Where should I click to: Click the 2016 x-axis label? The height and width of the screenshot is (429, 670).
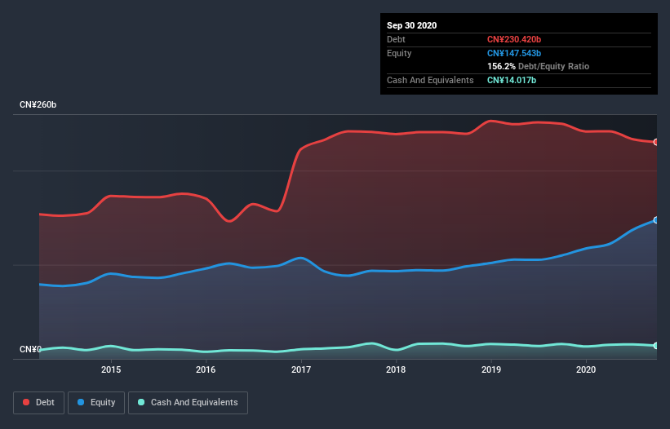[206, 369]
